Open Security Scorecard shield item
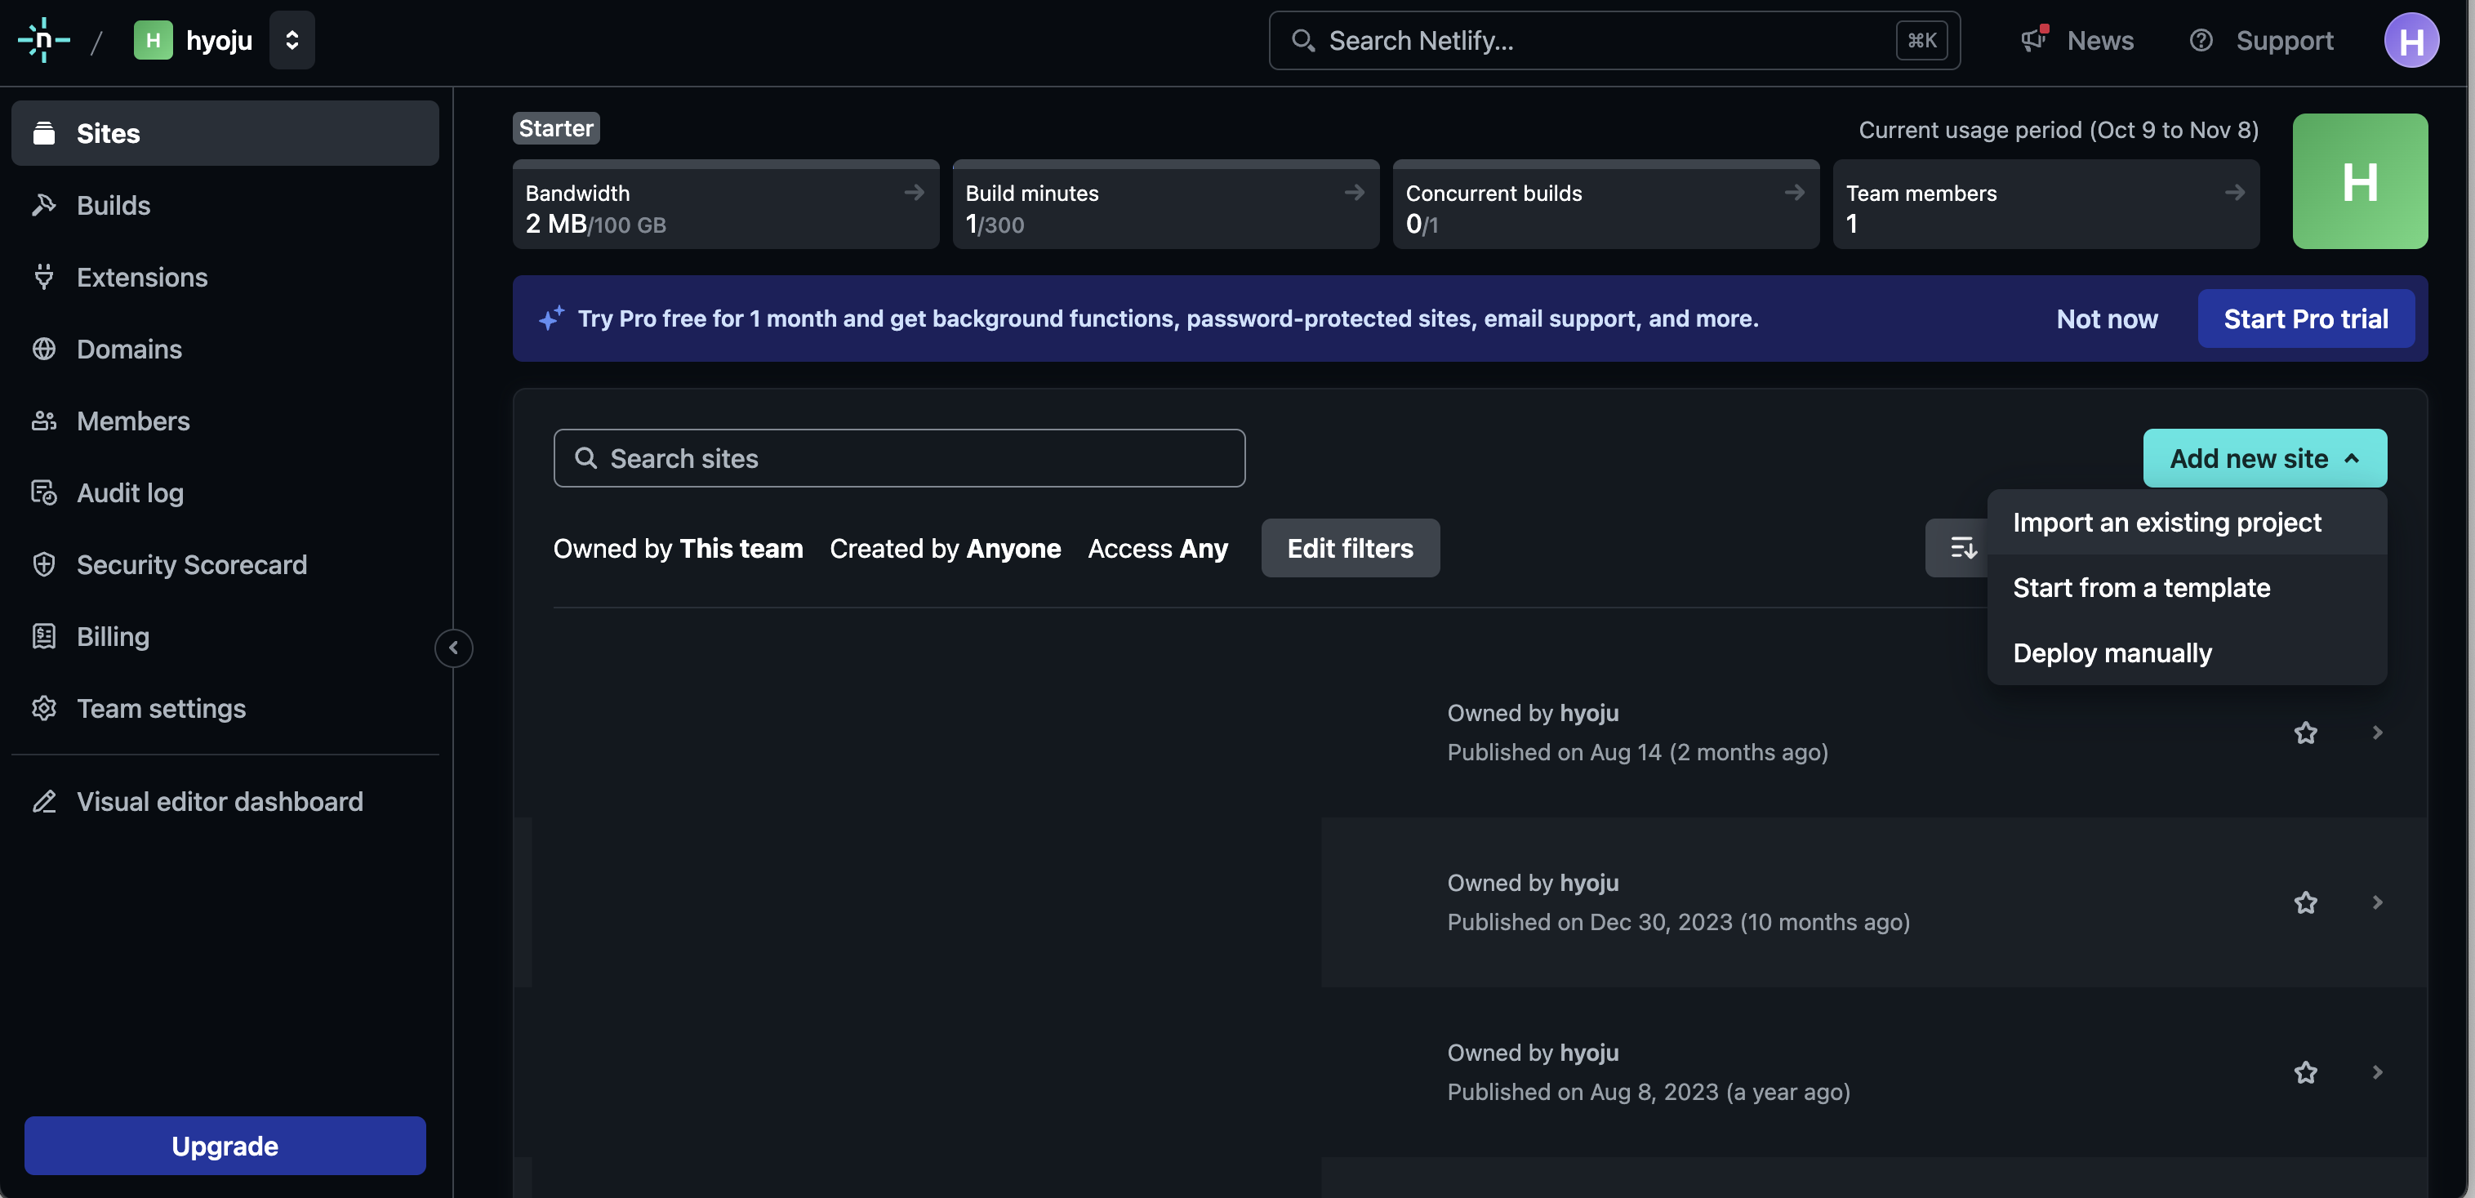 [44, 564]
